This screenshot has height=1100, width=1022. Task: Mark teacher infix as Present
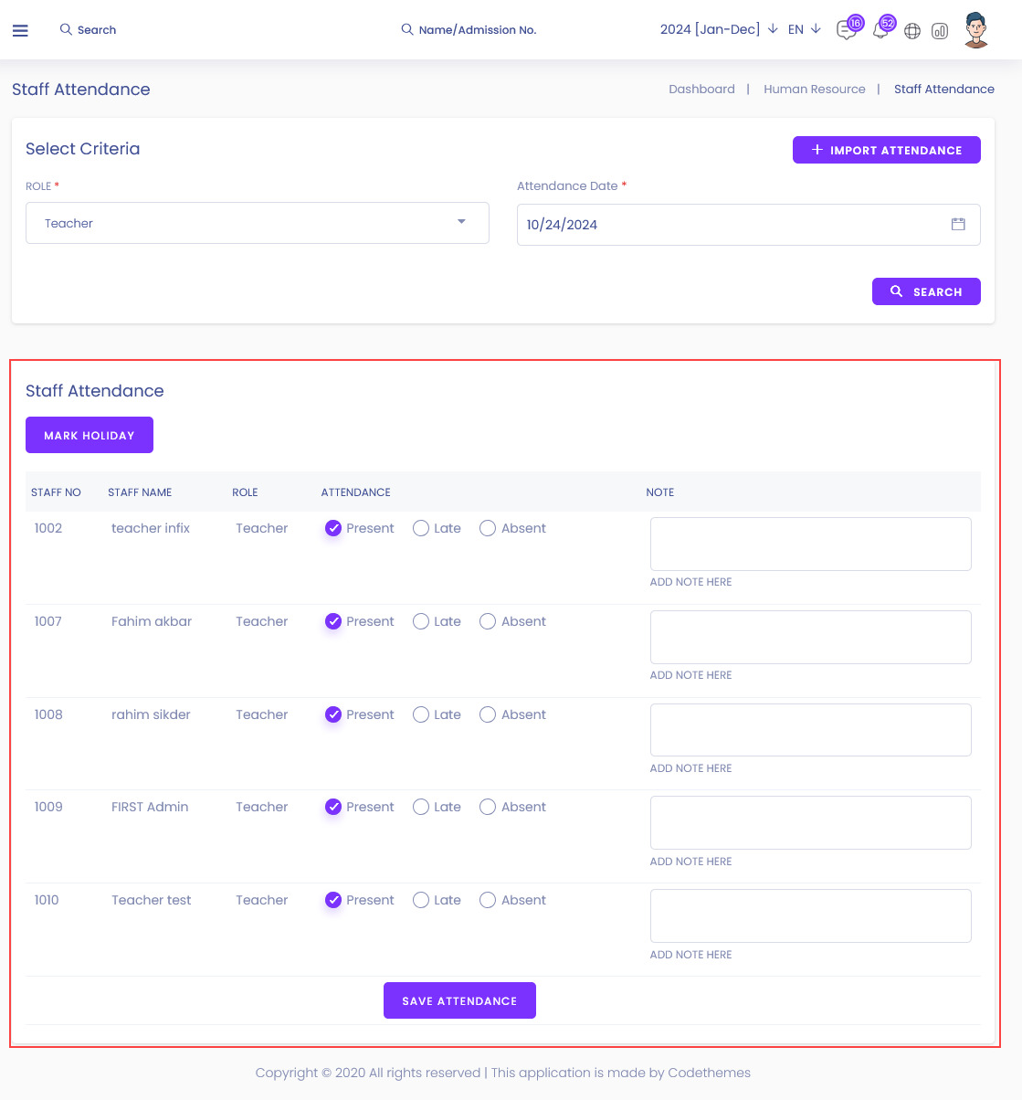click(333, 528)
